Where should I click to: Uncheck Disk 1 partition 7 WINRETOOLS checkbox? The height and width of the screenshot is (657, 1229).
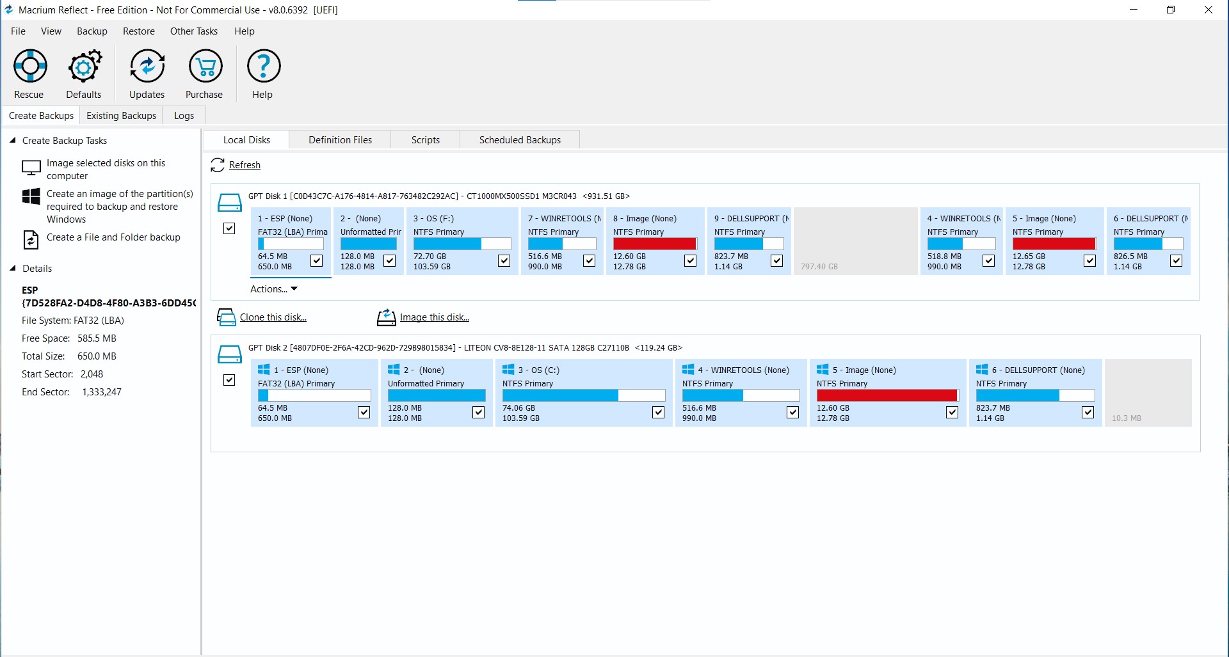coord(589,260)
